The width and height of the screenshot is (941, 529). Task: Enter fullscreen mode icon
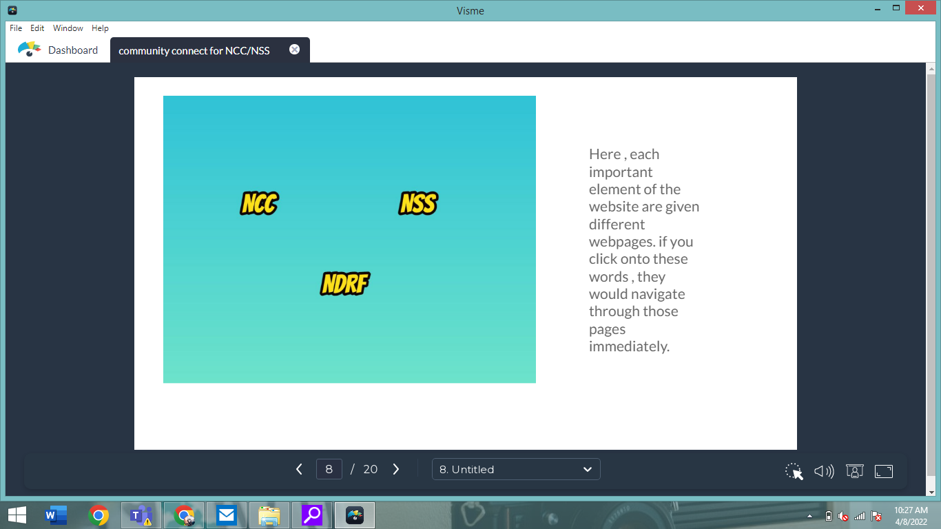click(884, 471)
